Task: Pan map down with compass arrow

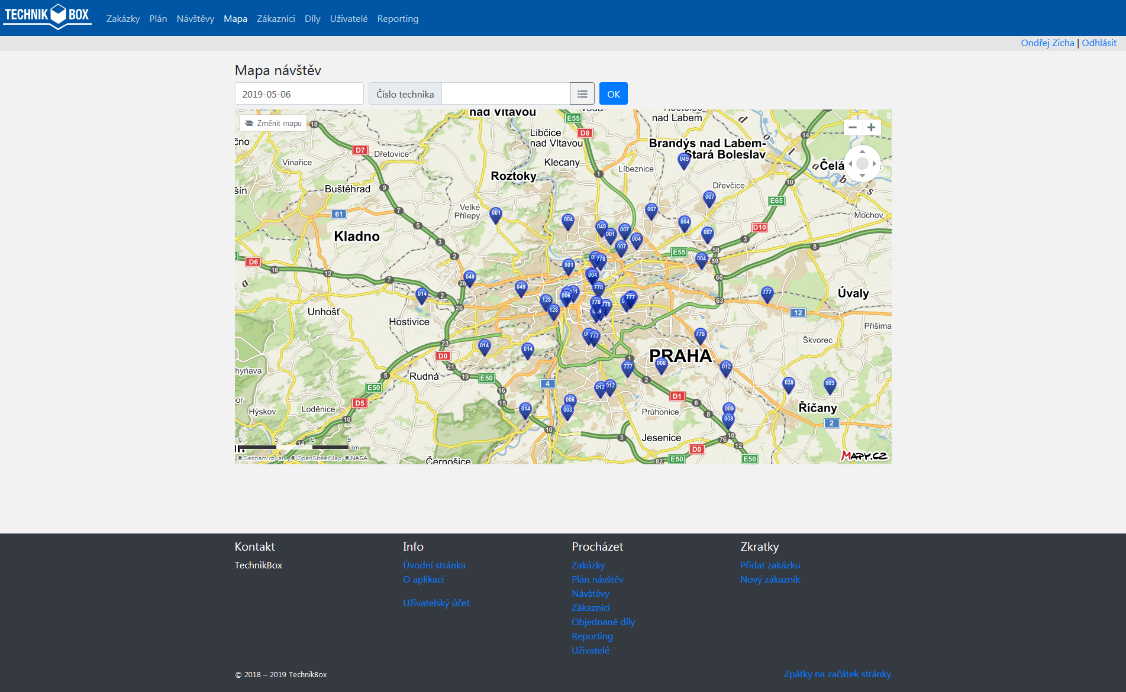Action: 862,176
